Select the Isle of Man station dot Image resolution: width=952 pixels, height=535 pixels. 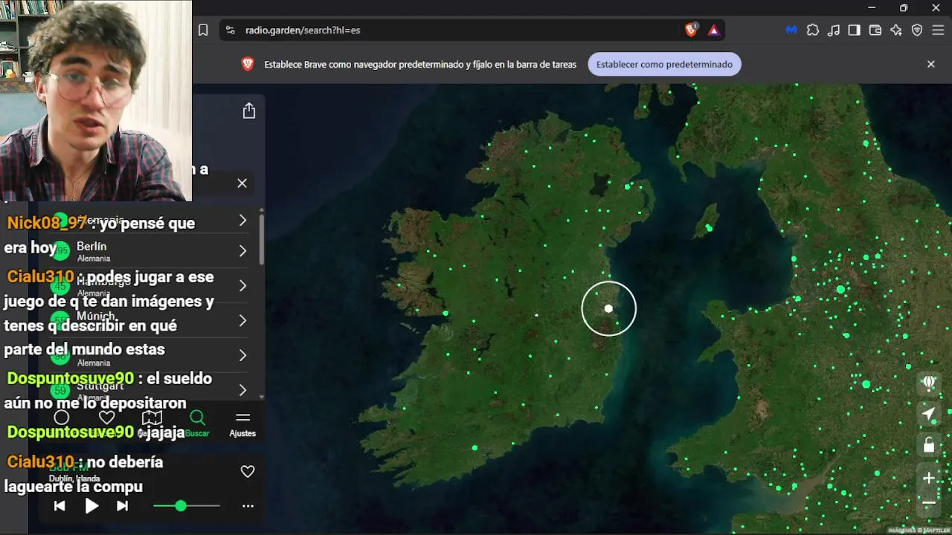click(710, 228)
